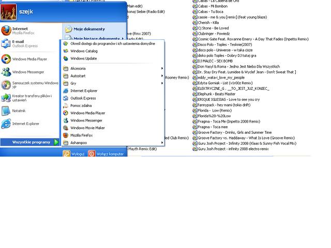Open the Outlook Express E-mail icon
Viewport: 331px width, 248px height.
tap(6, 43)
